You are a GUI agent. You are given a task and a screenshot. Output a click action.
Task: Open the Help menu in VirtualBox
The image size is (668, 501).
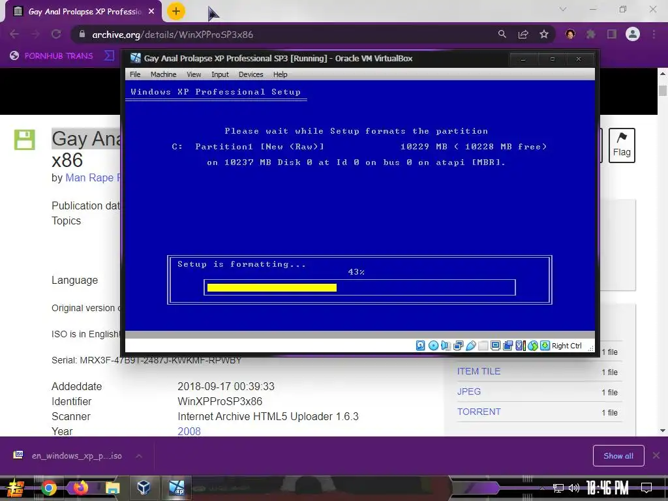[x=281, y=74]
